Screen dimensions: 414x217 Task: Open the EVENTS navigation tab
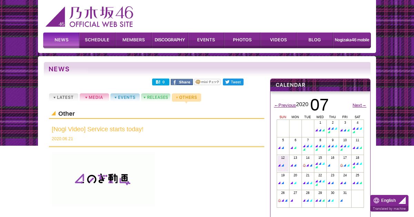[206, 40]
